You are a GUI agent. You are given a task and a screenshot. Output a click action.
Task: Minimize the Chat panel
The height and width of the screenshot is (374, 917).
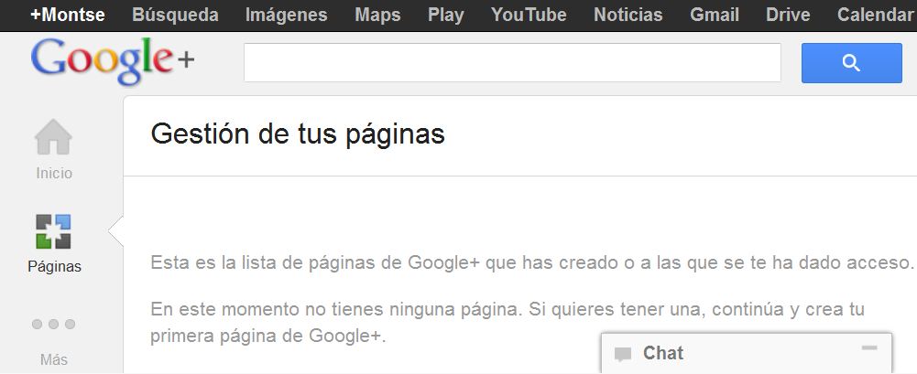point(869,348)
